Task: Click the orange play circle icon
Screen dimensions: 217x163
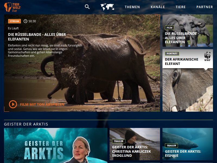Action: pyautogui.click(x=13, y=104)
